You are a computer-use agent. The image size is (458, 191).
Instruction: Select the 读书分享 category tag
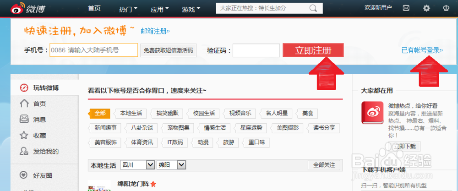(x=324, y=128)
